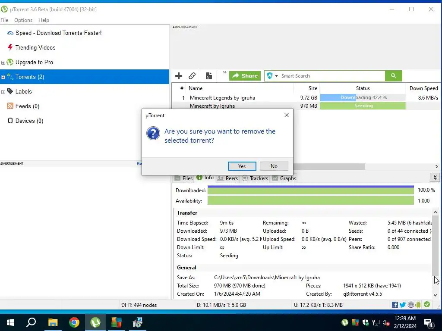
Task: Sort by the Down Speed column header
Action: pos(423,88)
